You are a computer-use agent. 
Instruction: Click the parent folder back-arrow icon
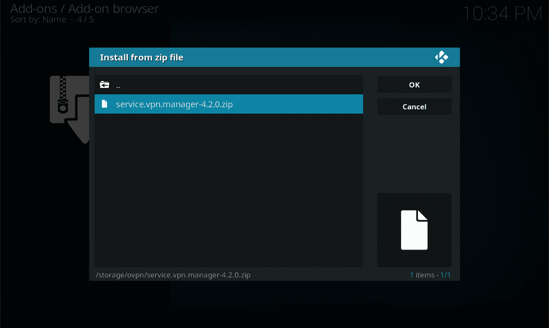(104, 85)
